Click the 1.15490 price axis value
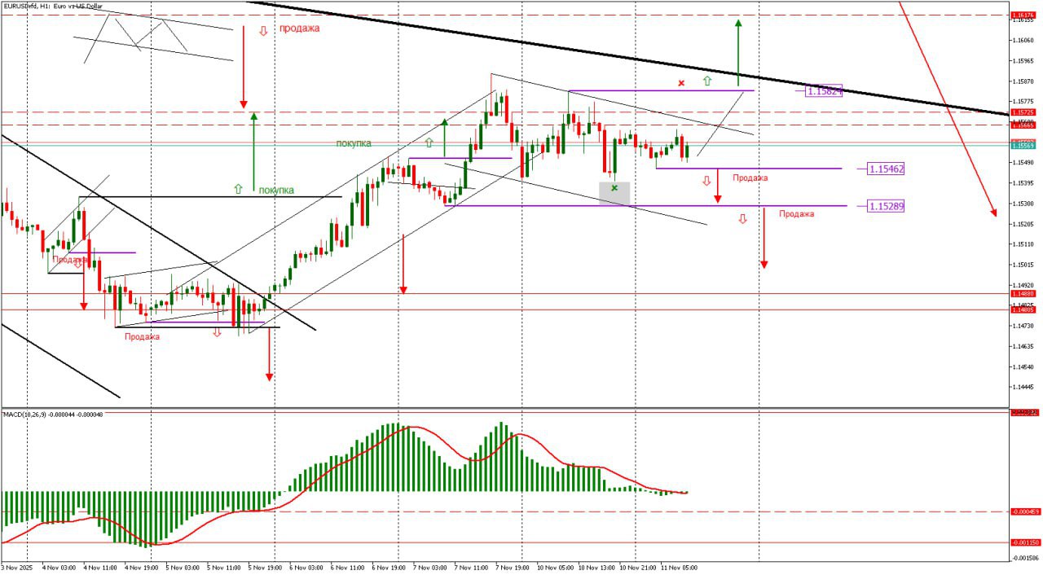Screen dimensions: 1043x575 pyautogui.click(x=1023, y=163)
